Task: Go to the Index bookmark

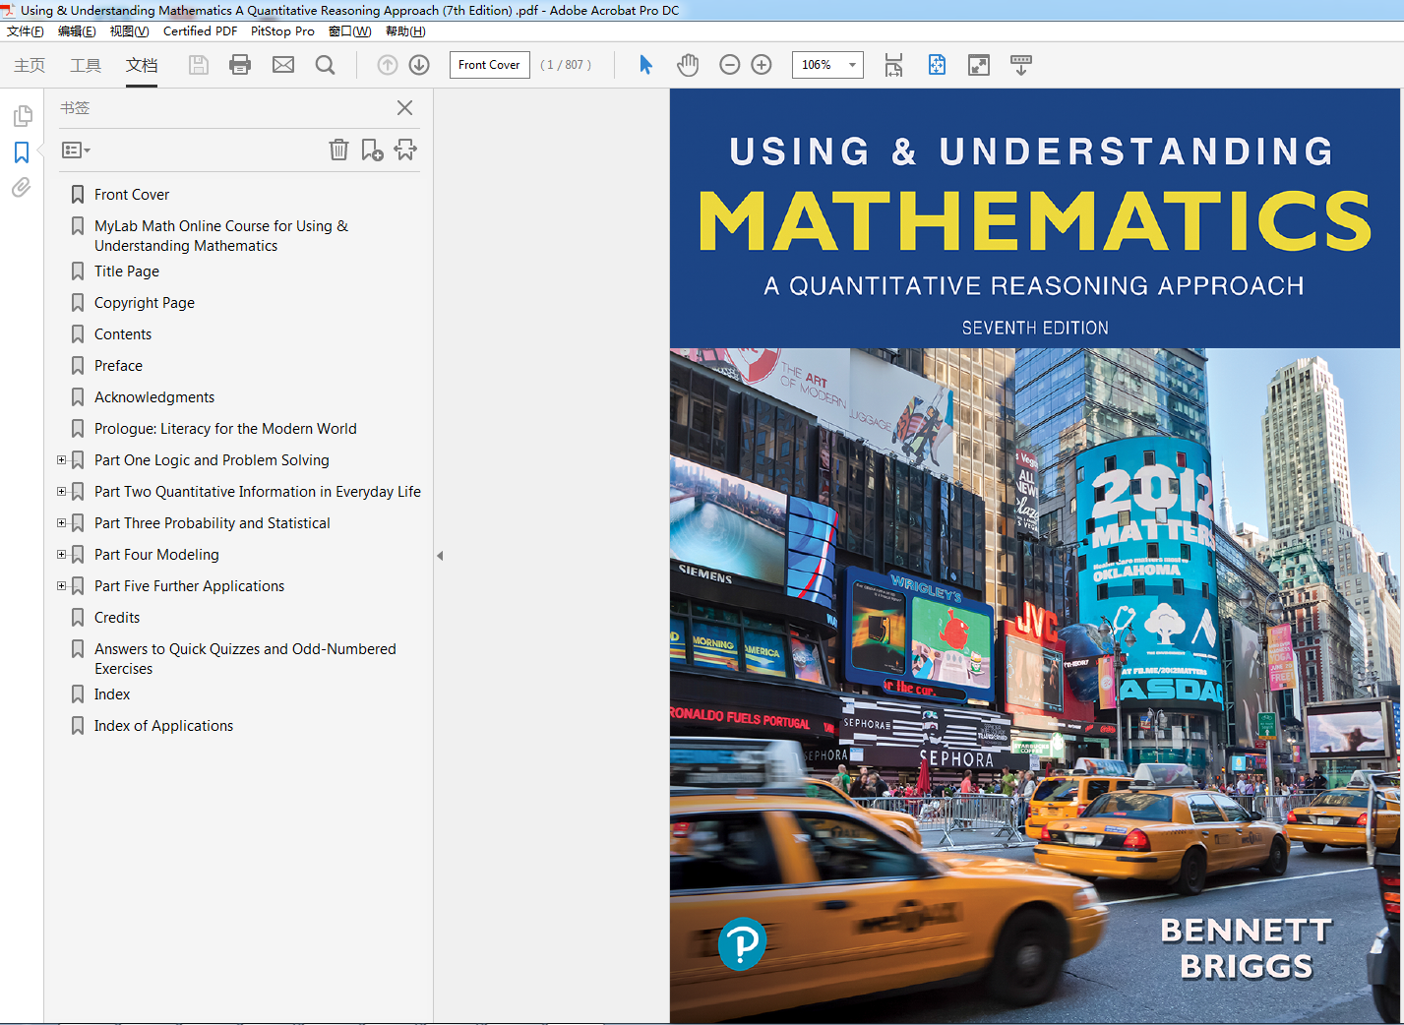Action: tap(112, 694)
